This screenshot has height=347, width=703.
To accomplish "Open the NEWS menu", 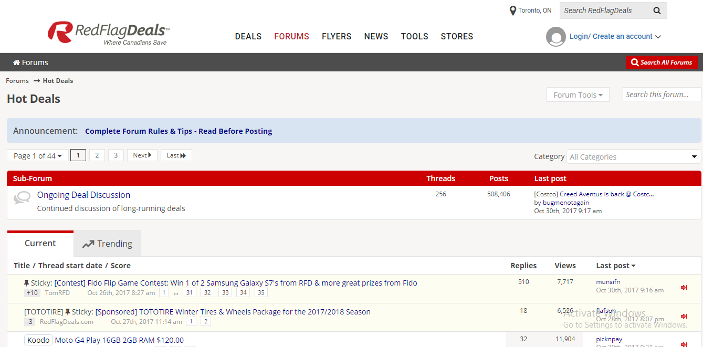I will (x=376, y=36).
